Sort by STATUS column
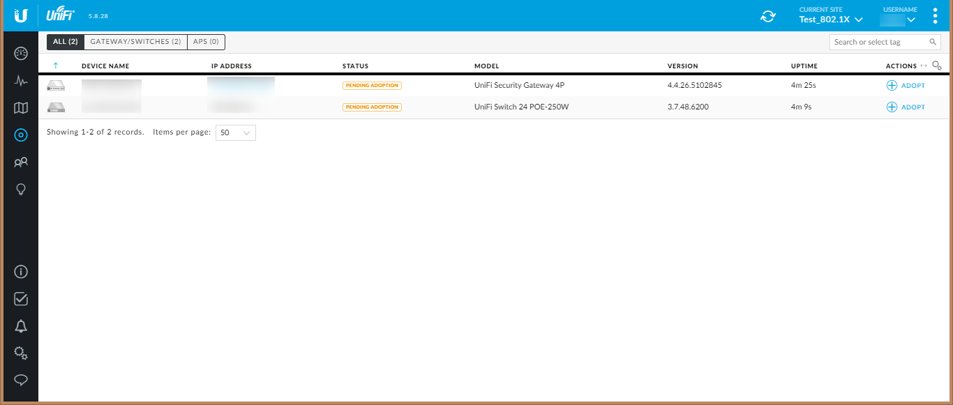The width and height of the screenshot is (953, 405). tap(355, 66)
